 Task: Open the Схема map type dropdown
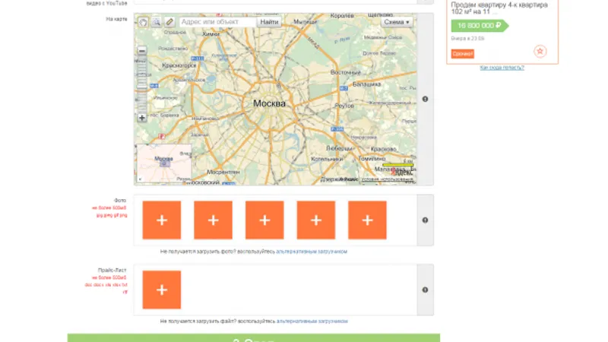pos(396,22)
